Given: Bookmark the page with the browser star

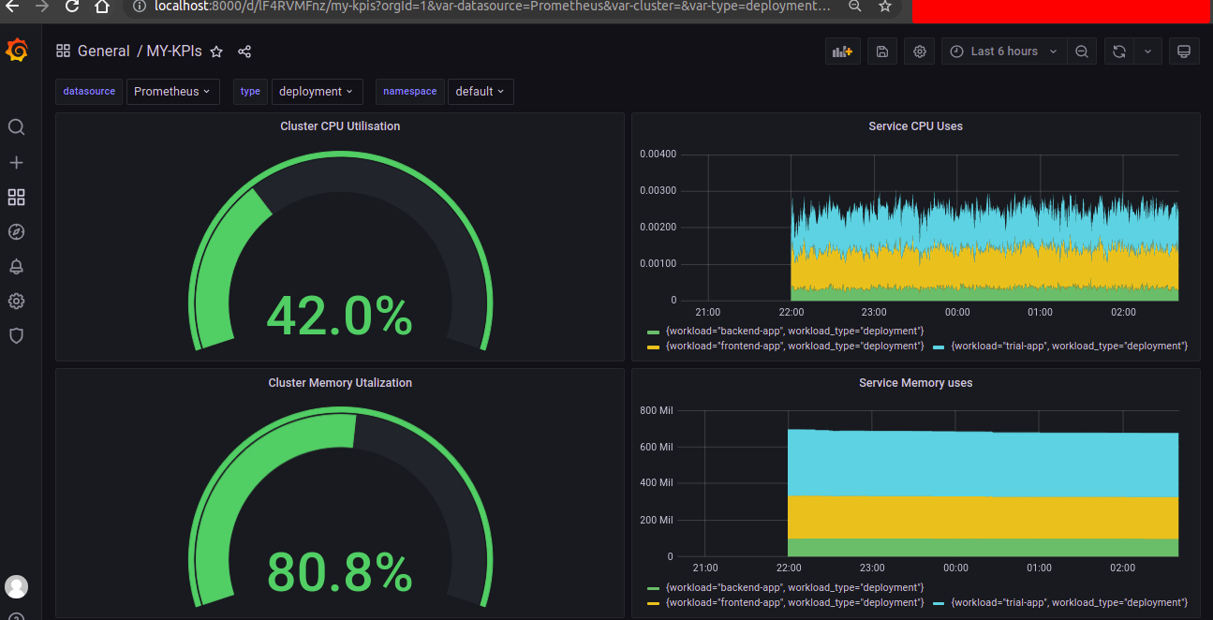Looking at the screenshot, I should 885,6.
